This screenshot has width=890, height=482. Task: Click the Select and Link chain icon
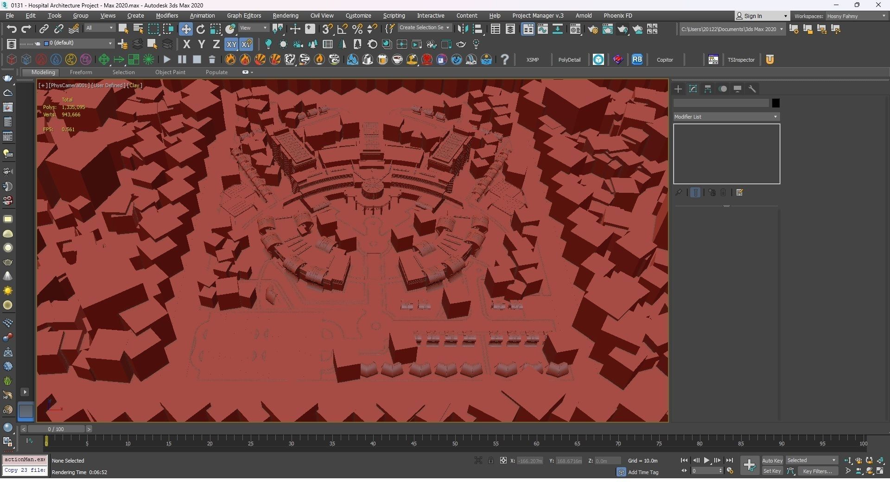pyautogui.click(x=44, y=29)
